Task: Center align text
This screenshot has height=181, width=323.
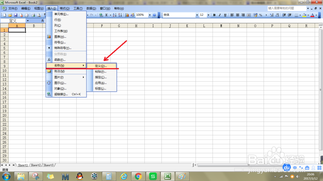Action: pyautogui.click(x=237, y=15)
